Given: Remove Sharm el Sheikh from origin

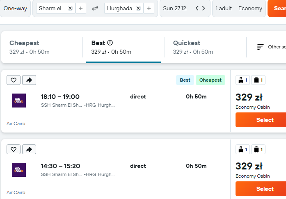Looking at the screenshot, I should (x=70, y=8).
